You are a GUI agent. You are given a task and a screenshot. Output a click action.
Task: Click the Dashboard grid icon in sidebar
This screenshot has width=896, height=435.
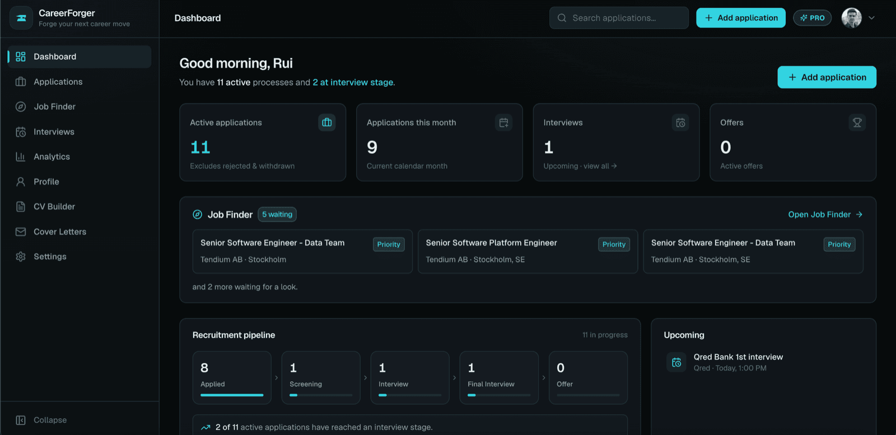(x=21, y=56)
